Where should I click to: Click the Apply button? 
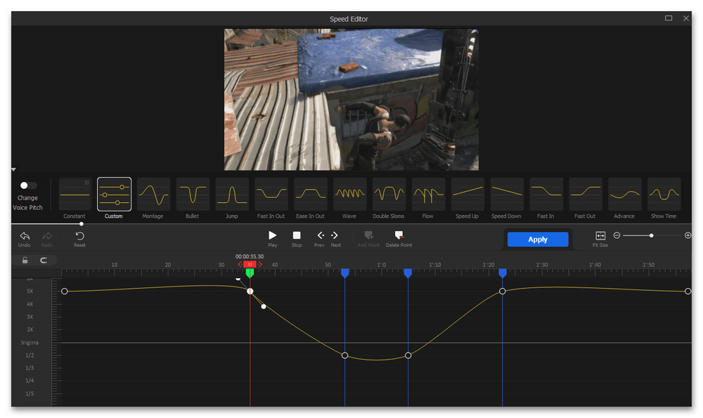click(538, 240)
